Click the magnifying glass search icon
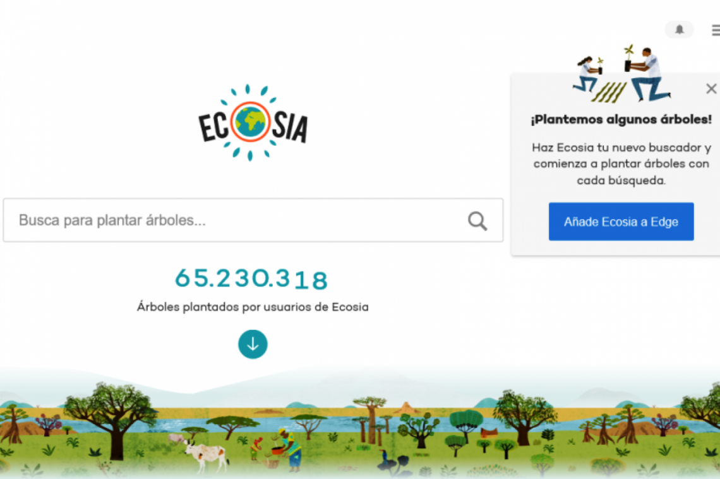Image resolution: width=720 pixels, height=479 pixels. [477, 221]
